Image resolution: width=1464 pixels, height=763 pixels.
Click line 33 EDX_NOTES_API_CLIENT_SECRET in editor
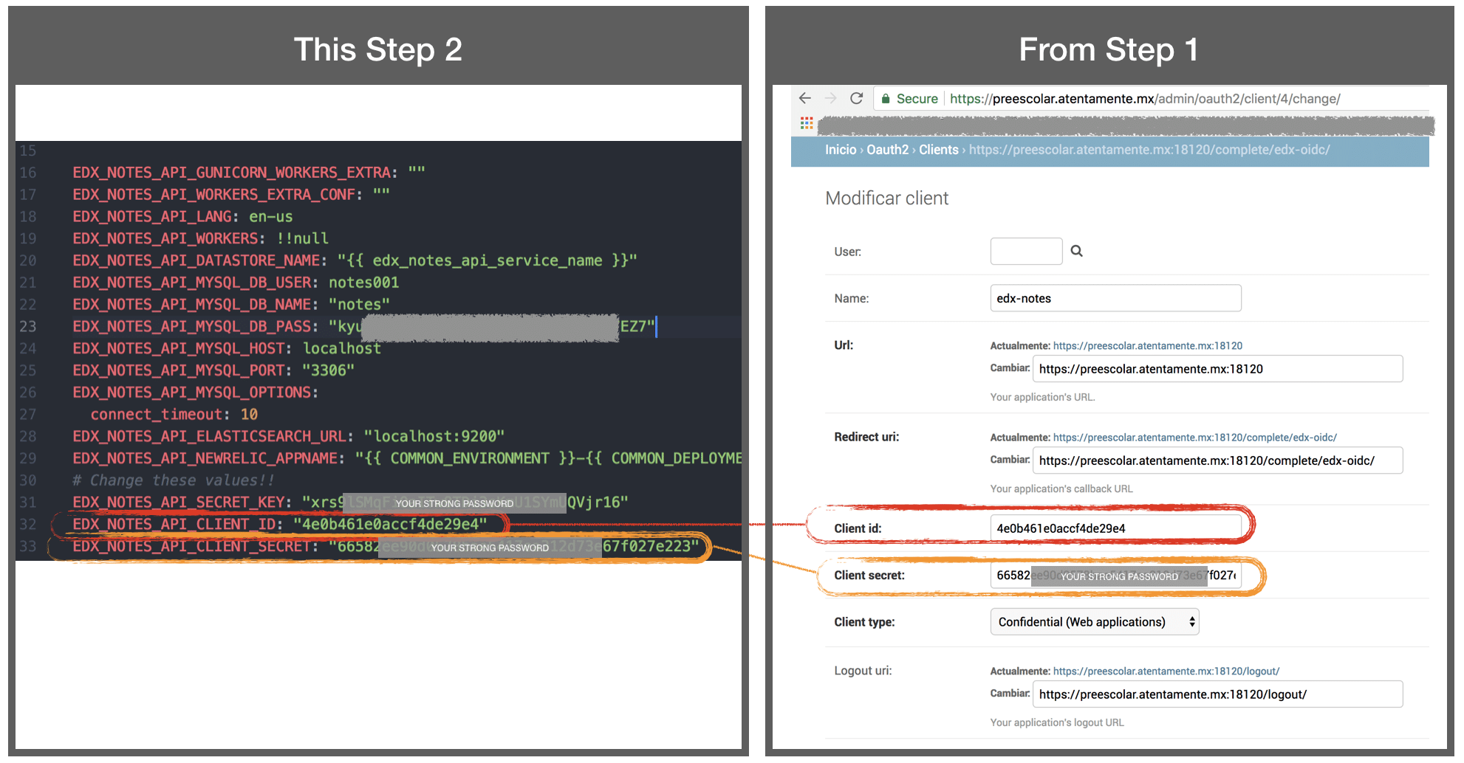386,547
